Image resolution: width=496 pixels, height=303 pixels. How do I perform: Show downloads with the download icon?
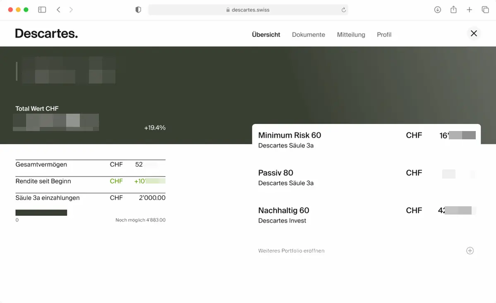437,10
